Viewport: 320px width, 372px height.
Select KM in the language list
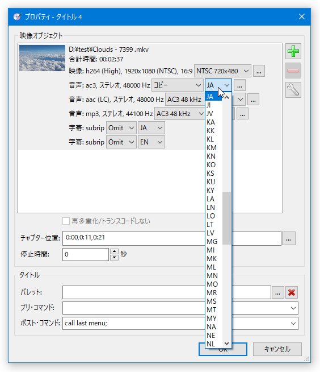pyautogui.click(x=214, y=148)
